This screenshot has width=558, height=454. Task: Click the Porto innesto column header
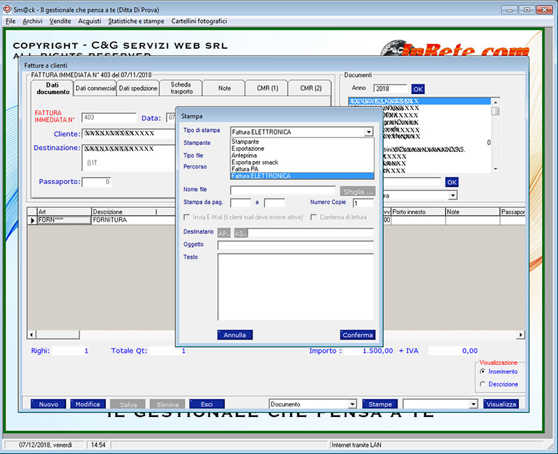[418, 212]
